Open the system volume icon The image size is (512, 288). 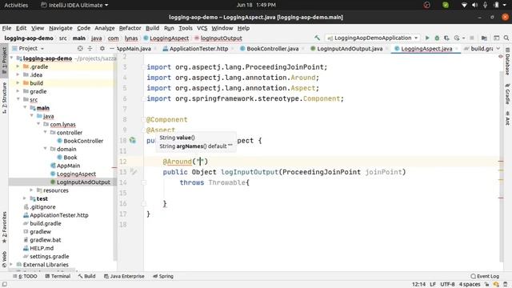[474, 5]
